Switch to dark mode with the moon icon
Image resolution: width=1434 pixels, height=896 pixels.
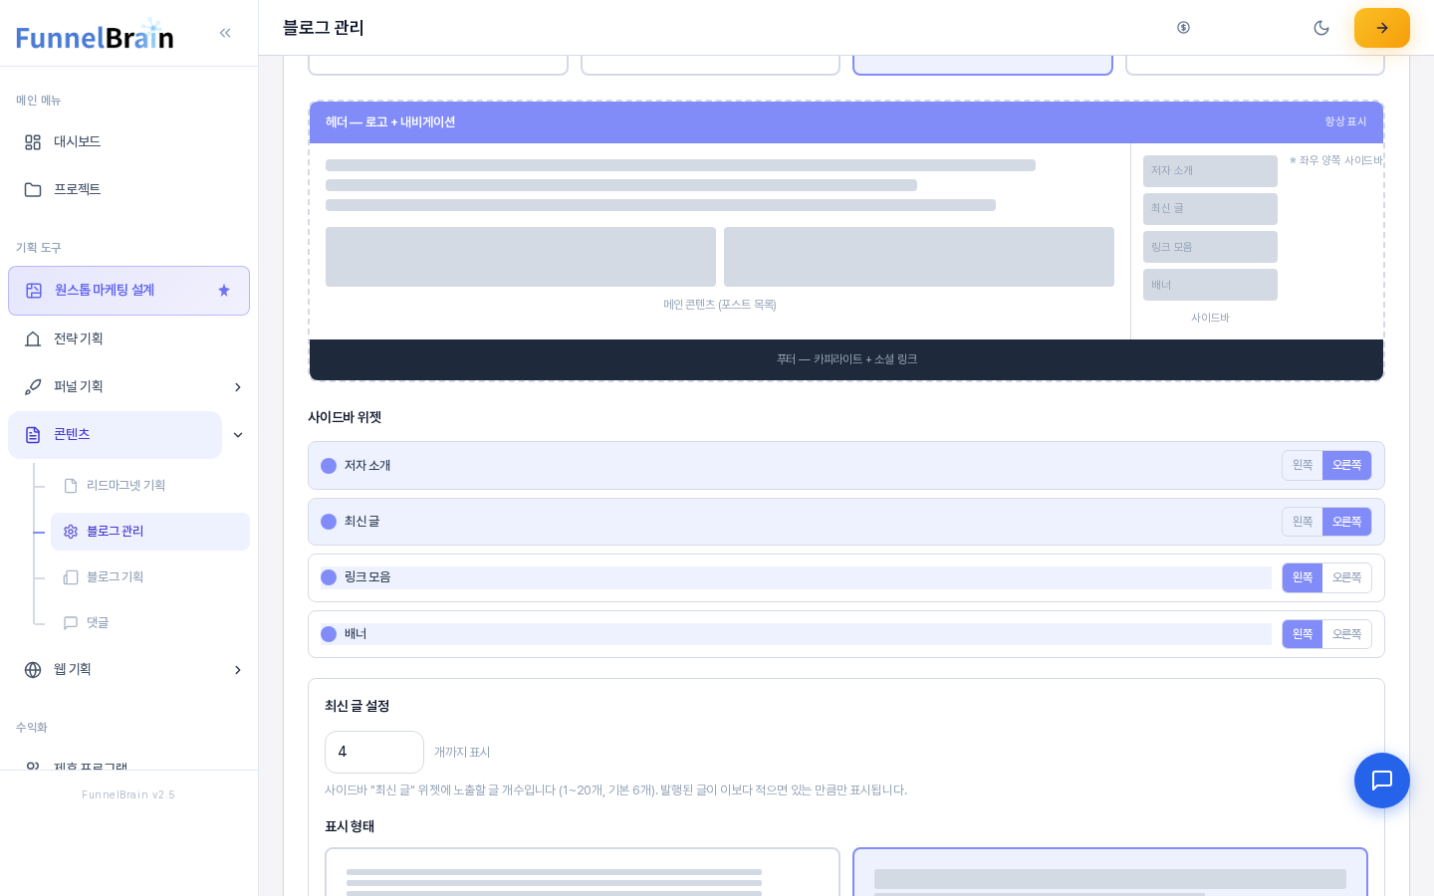[1321, 28]
